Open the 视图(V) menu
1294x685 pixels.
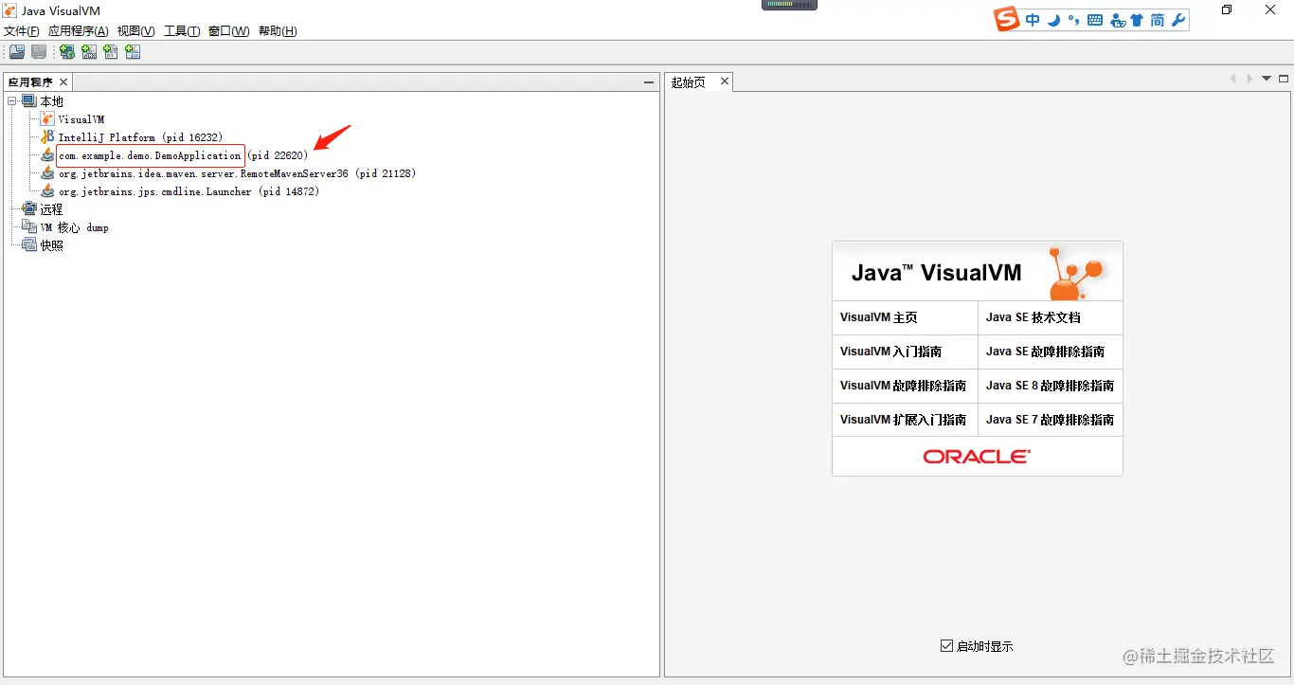(136, 31)
